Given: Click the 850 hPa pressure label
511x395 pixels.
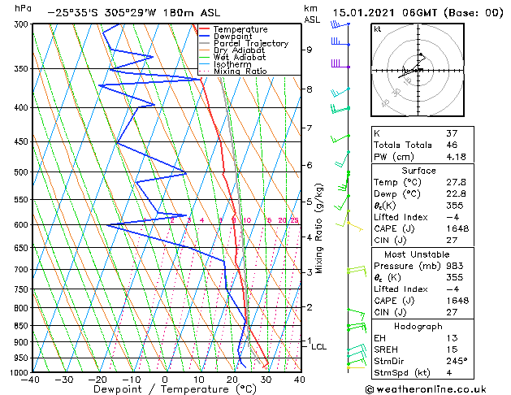Looking at the screenshot, I should coord(21,326).
